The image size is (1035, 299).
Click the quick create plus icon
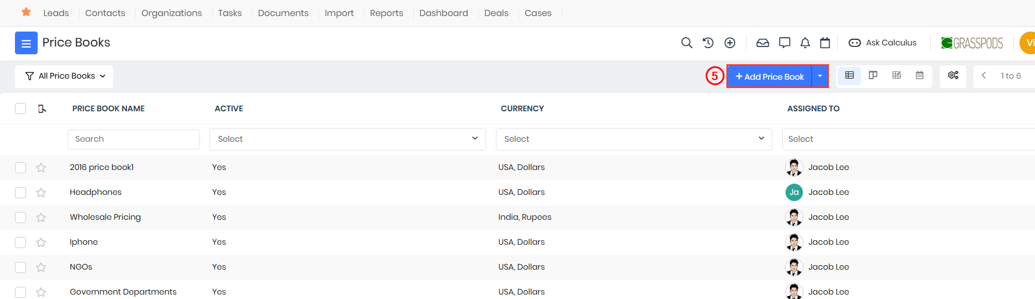[x=730, y=43]
